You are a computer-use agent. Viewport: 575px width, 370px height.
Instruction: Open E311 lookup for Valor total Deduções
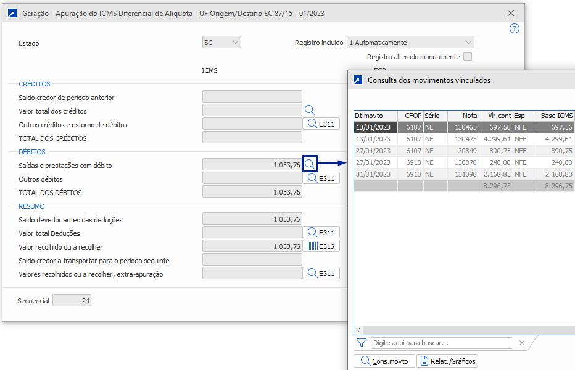321,233
